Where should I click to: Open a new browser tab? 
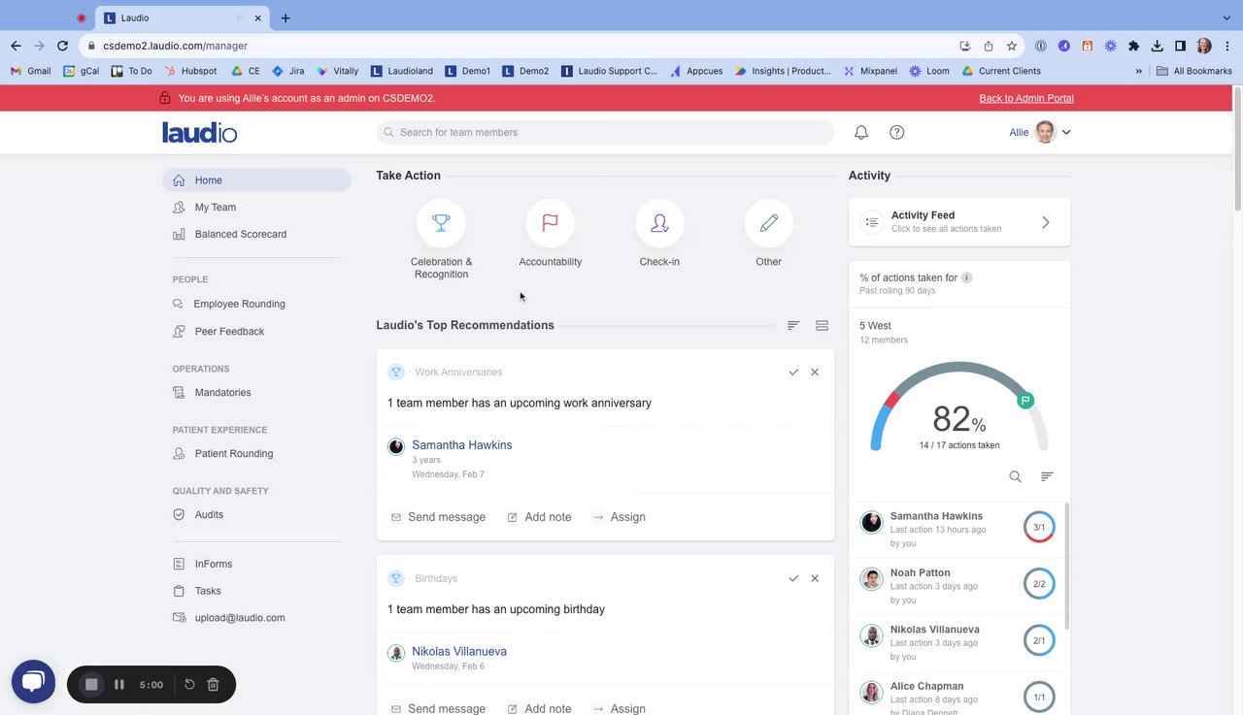pyautogui.click(x=286, y=17)
